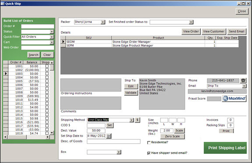This screenshot has height=163, width=252.
Task: Click the scroll-down arrow in orders list
Action: tap(52, 133)
